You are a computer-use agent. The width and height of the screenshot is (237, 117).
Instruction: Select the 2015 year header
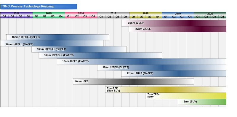click(x=49, y=13)
